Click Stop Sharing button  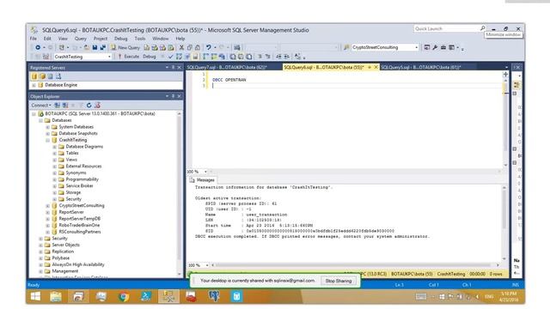(338, 281)
